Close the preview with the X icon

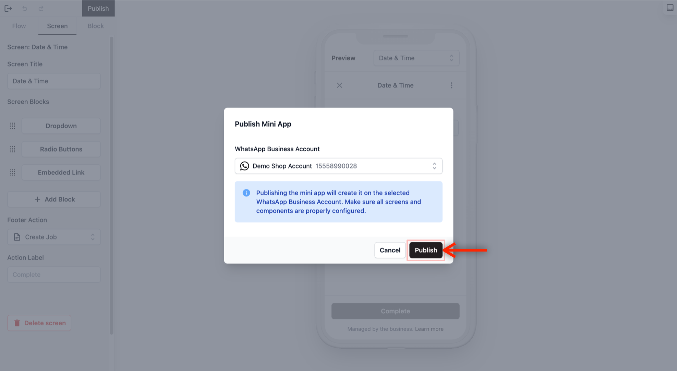pyautogui.click(x=339, y=85)
